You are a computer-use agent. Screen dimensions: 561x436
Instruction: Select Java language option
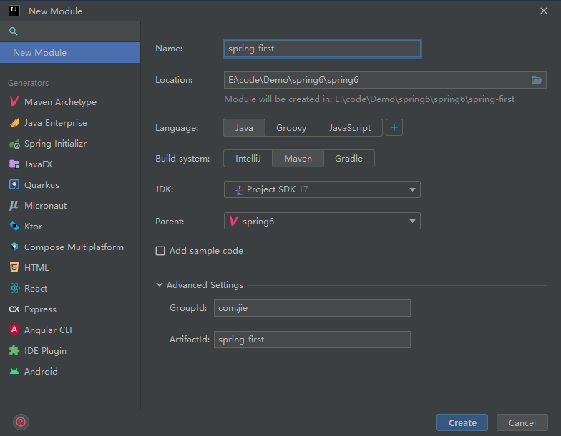(244, 127)
